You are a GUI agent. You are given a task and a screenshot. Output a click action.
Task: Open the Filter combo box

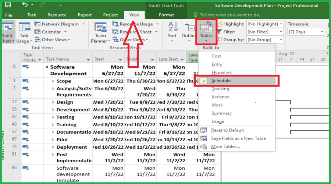pyautogui.click(x=265, y=32)
